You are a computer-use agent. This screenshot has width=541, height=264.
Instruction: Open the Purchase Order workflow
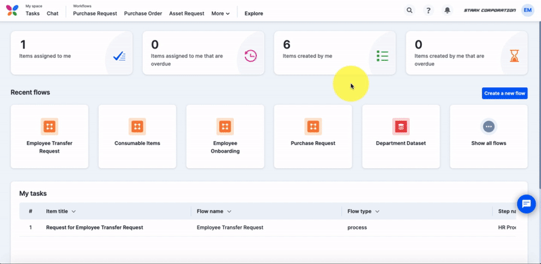click(143, 14)
